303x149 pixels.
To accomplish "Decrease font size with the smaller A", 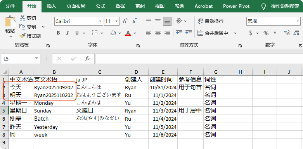I will click(135, 21).
